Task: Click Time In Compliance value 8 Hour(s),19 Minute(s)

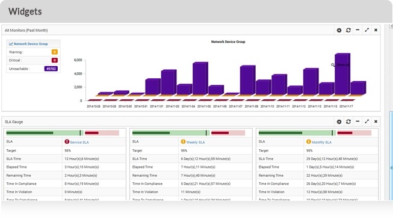Action: [x=82, y=183]
